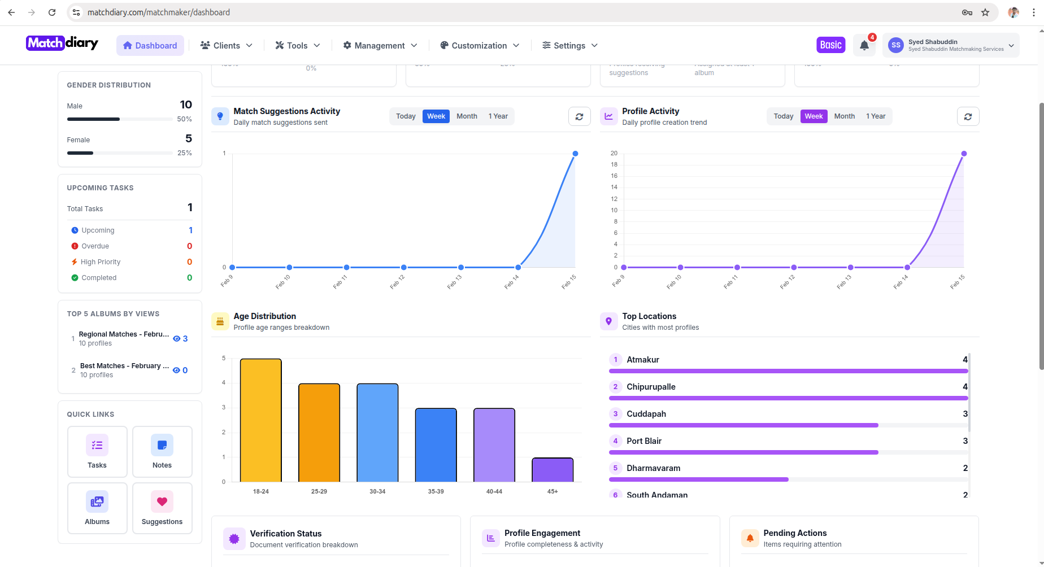Expand the Syed Shabuddin profile menu
1044x567 pixels.
[x=951, y=45]
